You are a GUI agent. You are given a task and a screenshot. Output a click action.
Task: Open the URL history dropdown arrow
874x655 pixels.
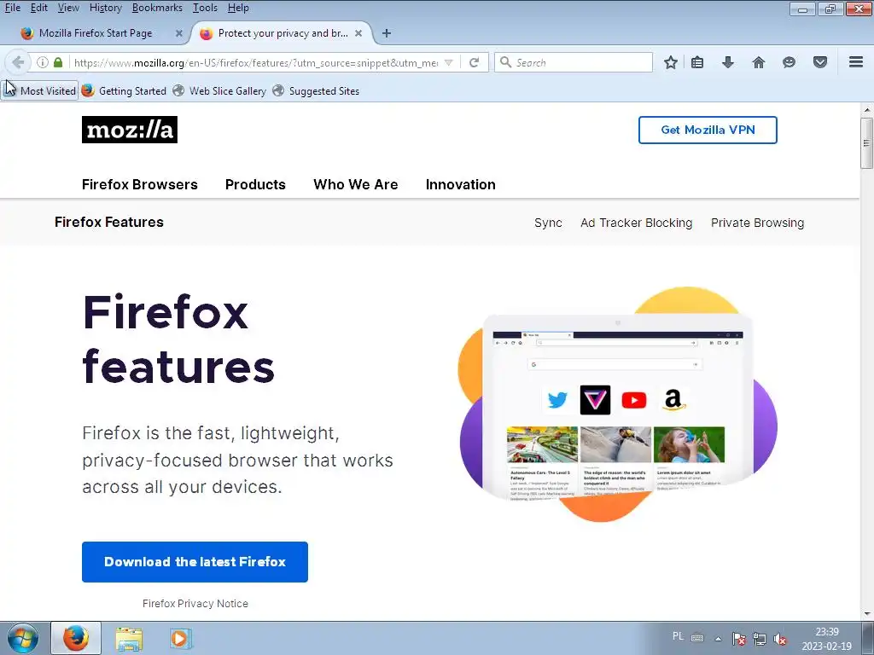point(449,62)
